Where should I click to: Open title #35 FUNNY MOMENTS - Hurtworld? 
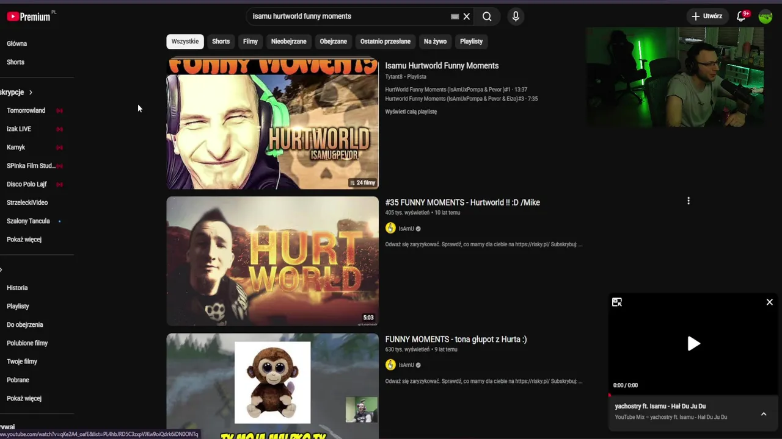pos(462,202)
